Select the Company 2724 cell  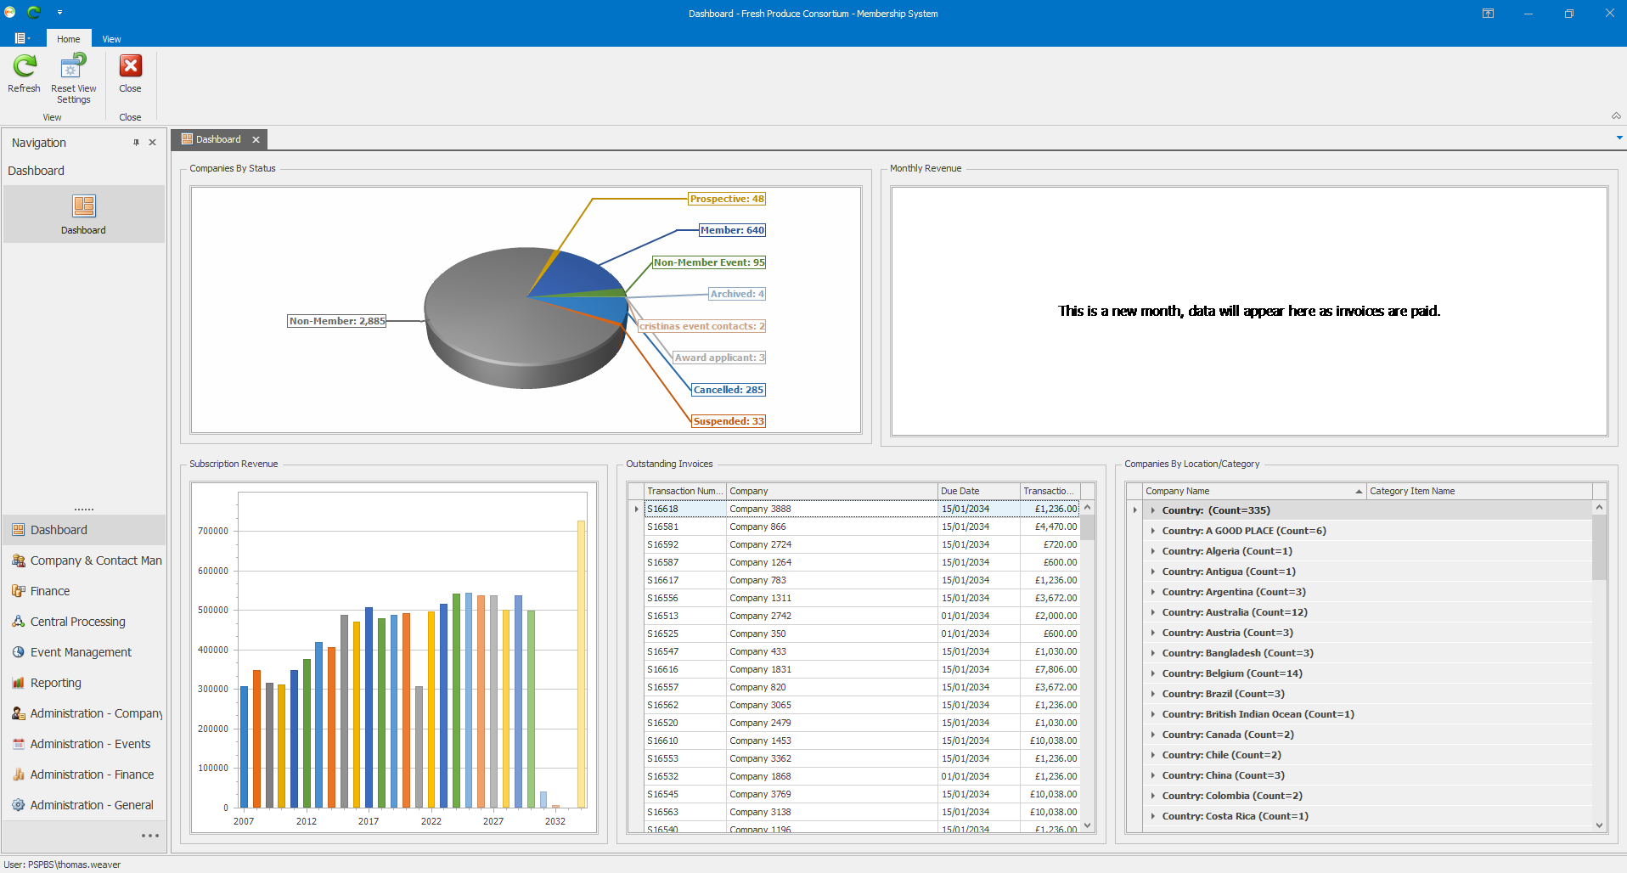point(831,544)
